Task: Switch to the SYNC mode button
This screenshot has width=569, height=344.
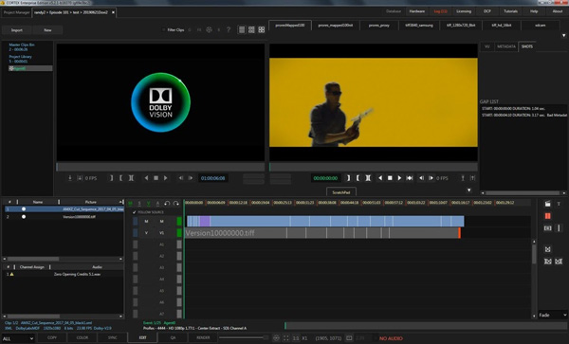Action: pos(113,337)
